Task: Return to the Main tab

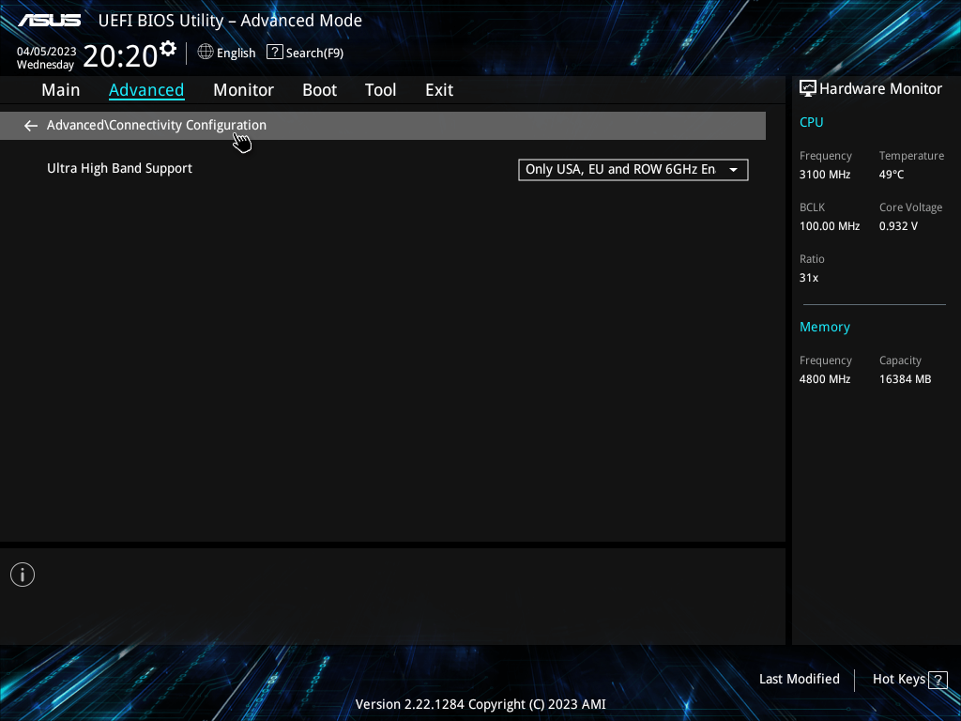Action: [x=60, y=90]
